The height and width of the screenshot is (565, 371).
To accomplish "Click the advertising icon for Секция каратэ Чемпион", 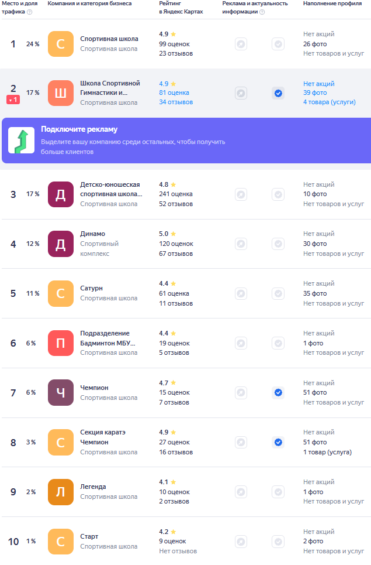I will coord(241,442).
